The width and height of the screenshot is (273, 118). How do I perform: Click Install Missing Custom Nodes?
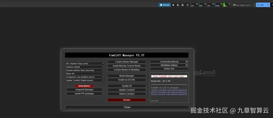(x=127, y=66)
